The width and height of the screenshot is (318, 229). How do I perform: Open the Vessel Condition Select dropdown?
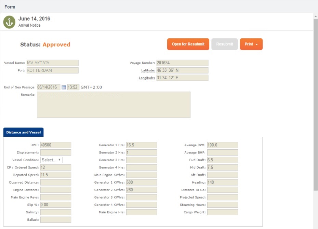tap(51, 160)
